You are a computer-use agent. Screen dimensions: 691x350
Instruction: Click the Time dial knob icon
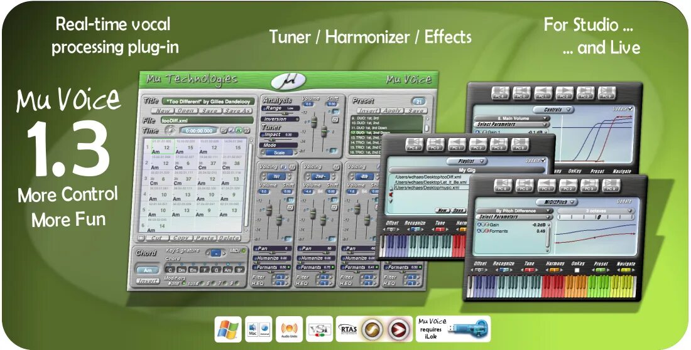coord(170,130)
